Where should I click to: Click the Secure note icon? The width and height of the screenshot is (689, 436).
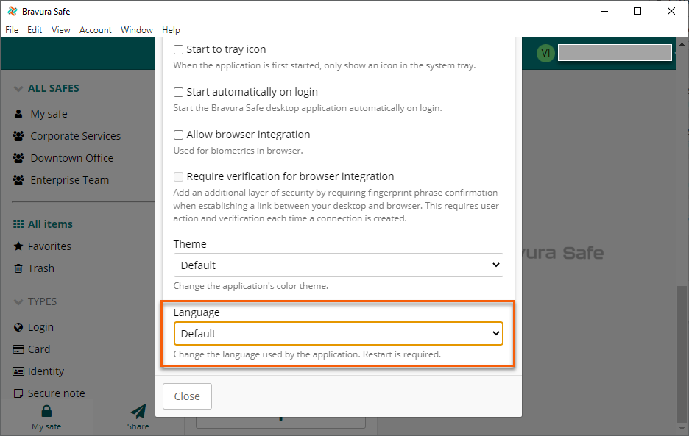point(18,393)
